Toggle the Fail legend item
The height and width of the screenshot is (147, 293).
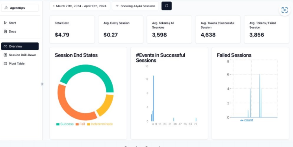pyautogui.click(x=80, y=124)
